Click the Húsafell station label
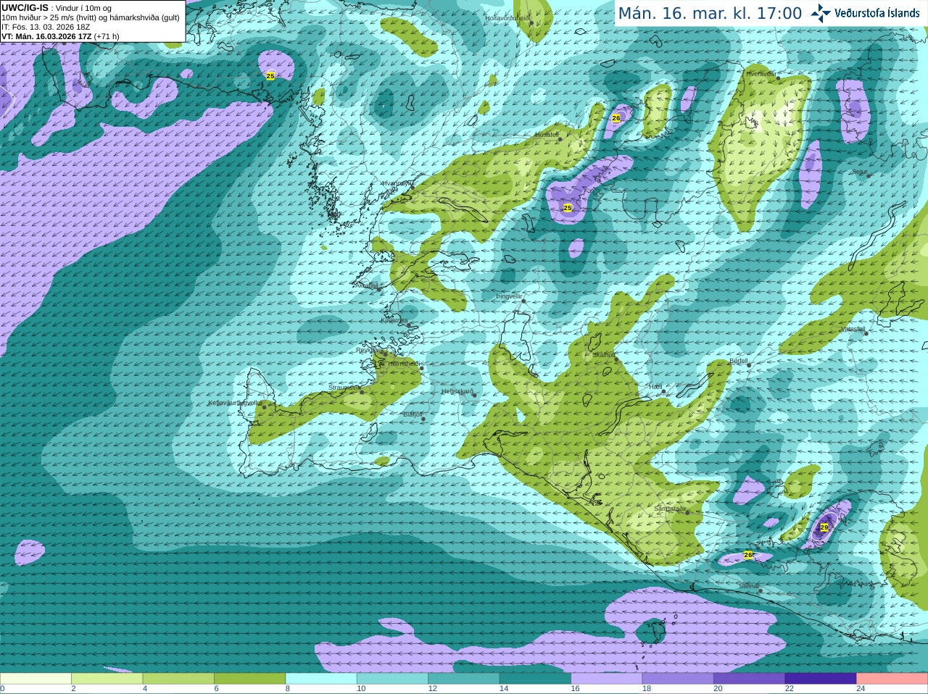928x694 pixels. [x=547, y=135]
